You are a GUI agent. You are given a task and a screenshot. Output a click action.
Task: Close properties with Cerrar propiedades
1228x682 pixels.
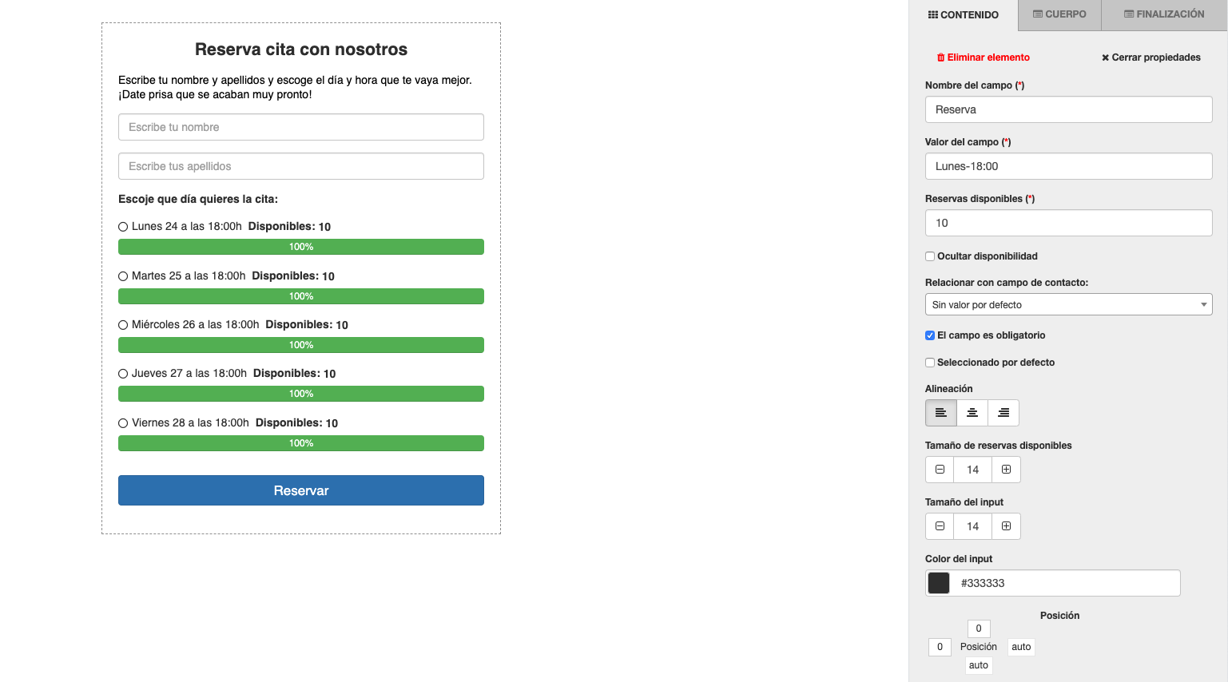coord(1151,57)
